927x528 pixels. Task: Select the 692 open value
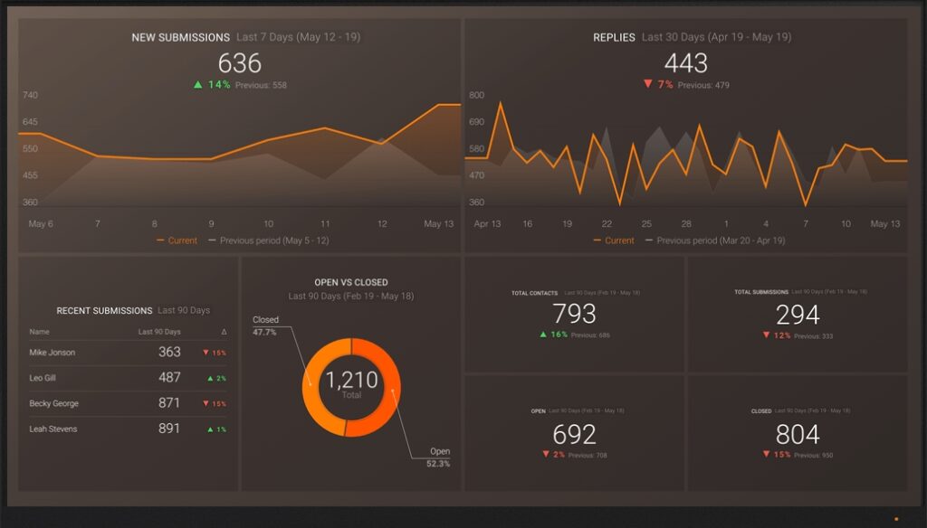(574, 435)
